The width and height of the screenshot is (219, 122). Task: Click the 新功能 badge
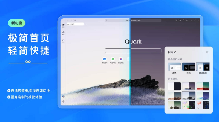[x=17, y=23]
